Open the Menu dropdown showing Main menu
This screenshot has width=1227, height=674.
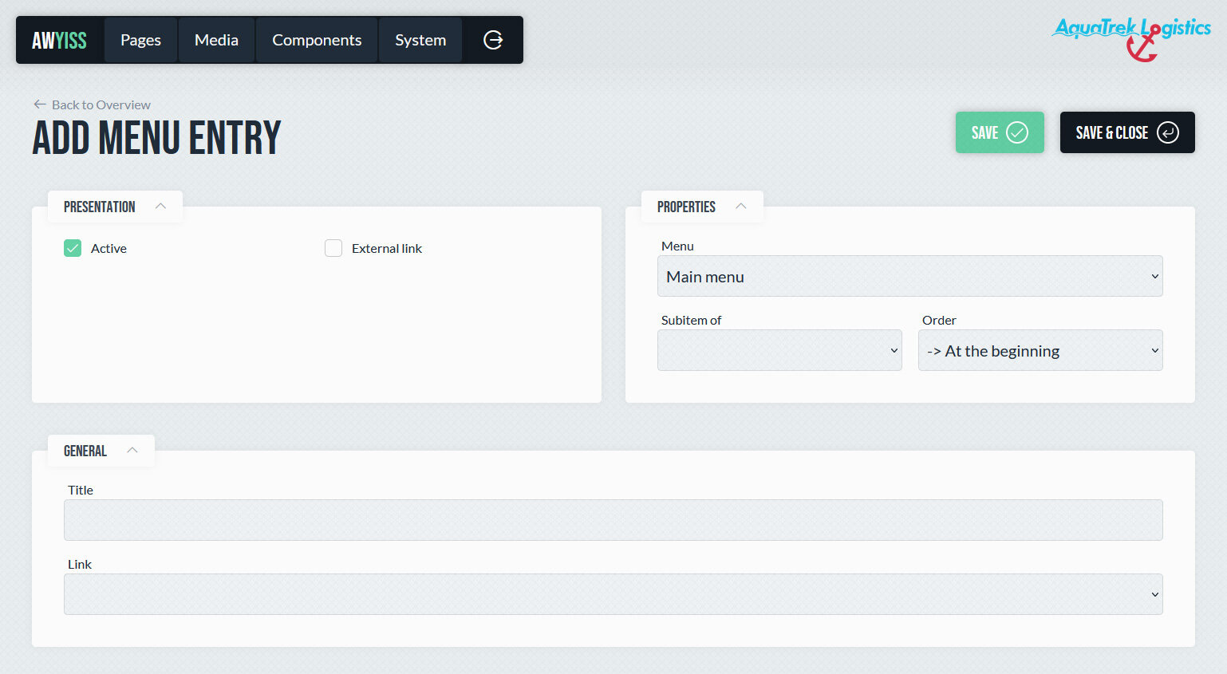909,276
